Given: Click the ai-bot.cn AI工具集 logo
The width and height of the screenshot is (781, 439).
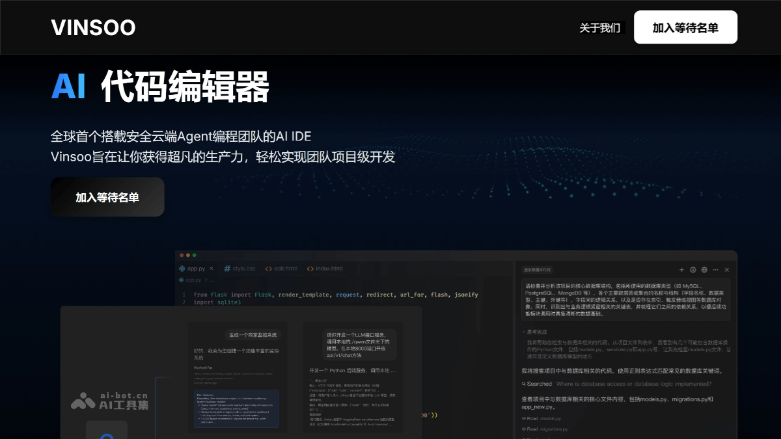Looking at the screenshot, I should (x=108, y=400).
